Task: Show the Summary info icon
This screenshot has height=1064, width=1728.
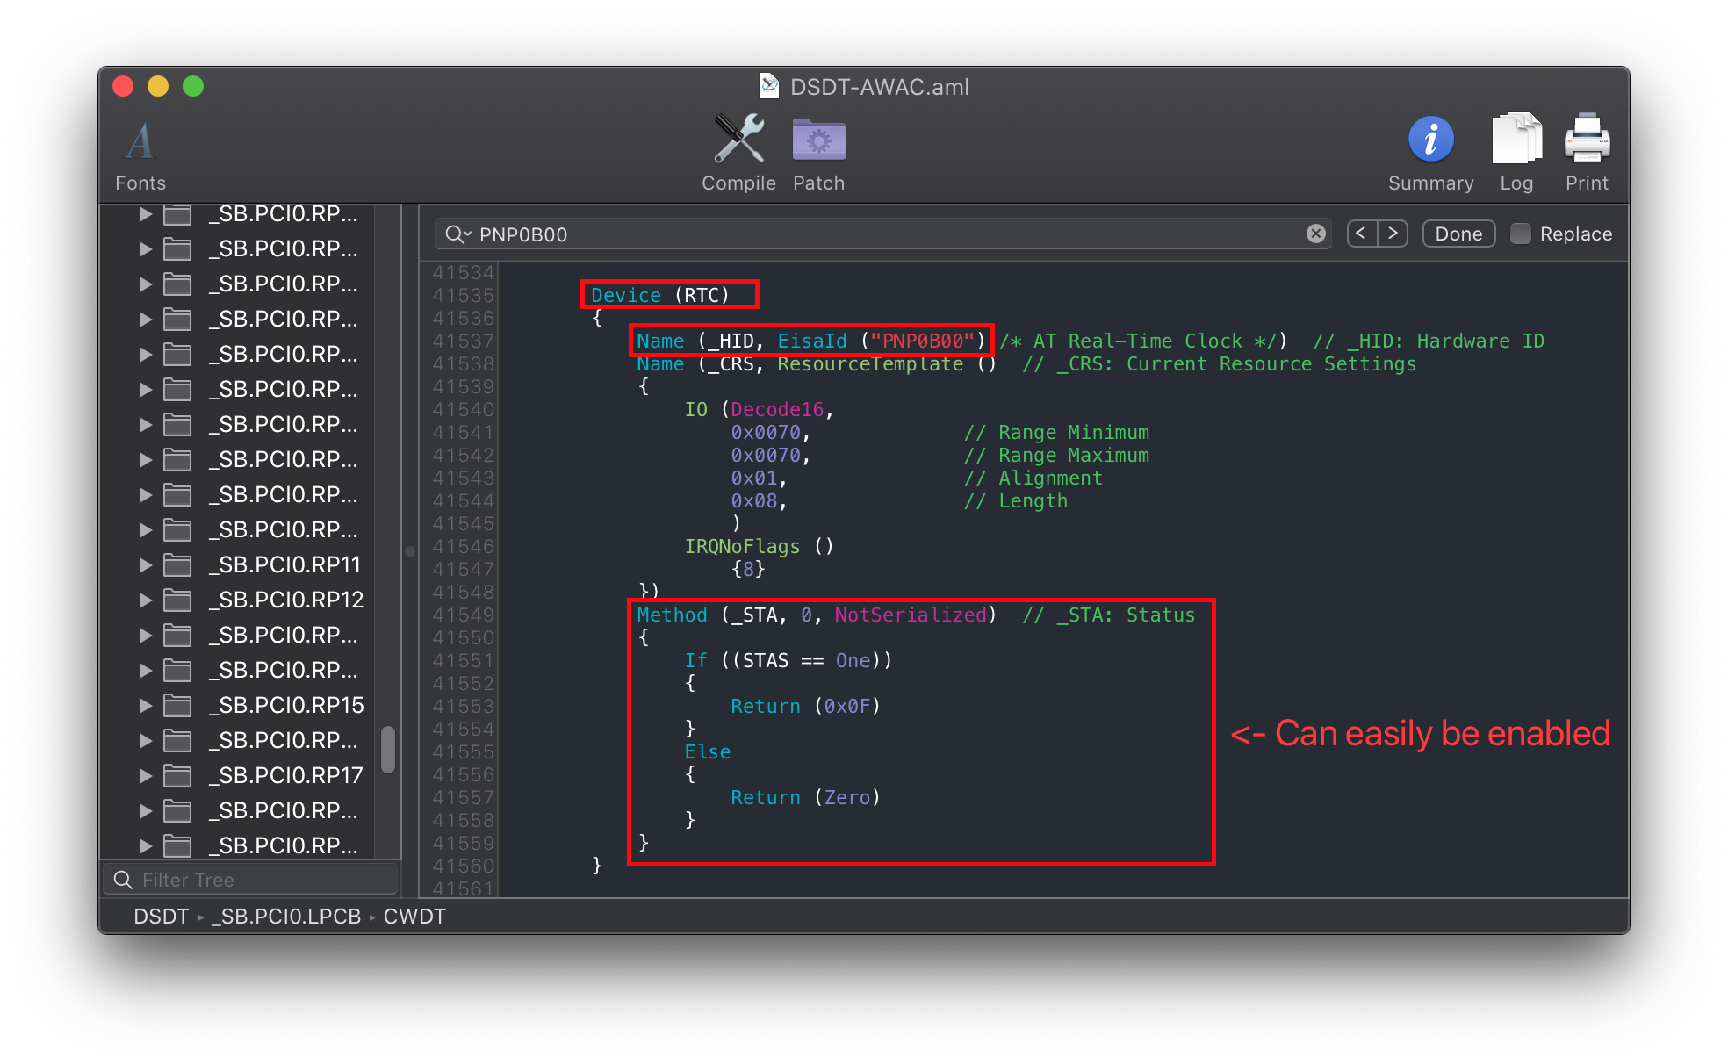Action: (1430, 140)
